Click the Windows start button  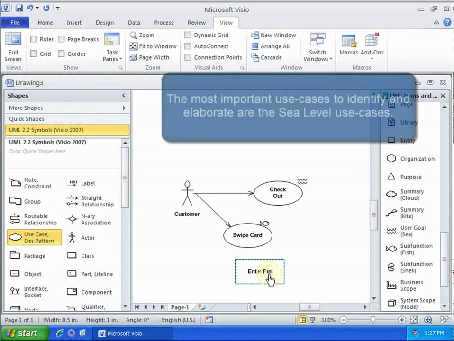[24, 333]
